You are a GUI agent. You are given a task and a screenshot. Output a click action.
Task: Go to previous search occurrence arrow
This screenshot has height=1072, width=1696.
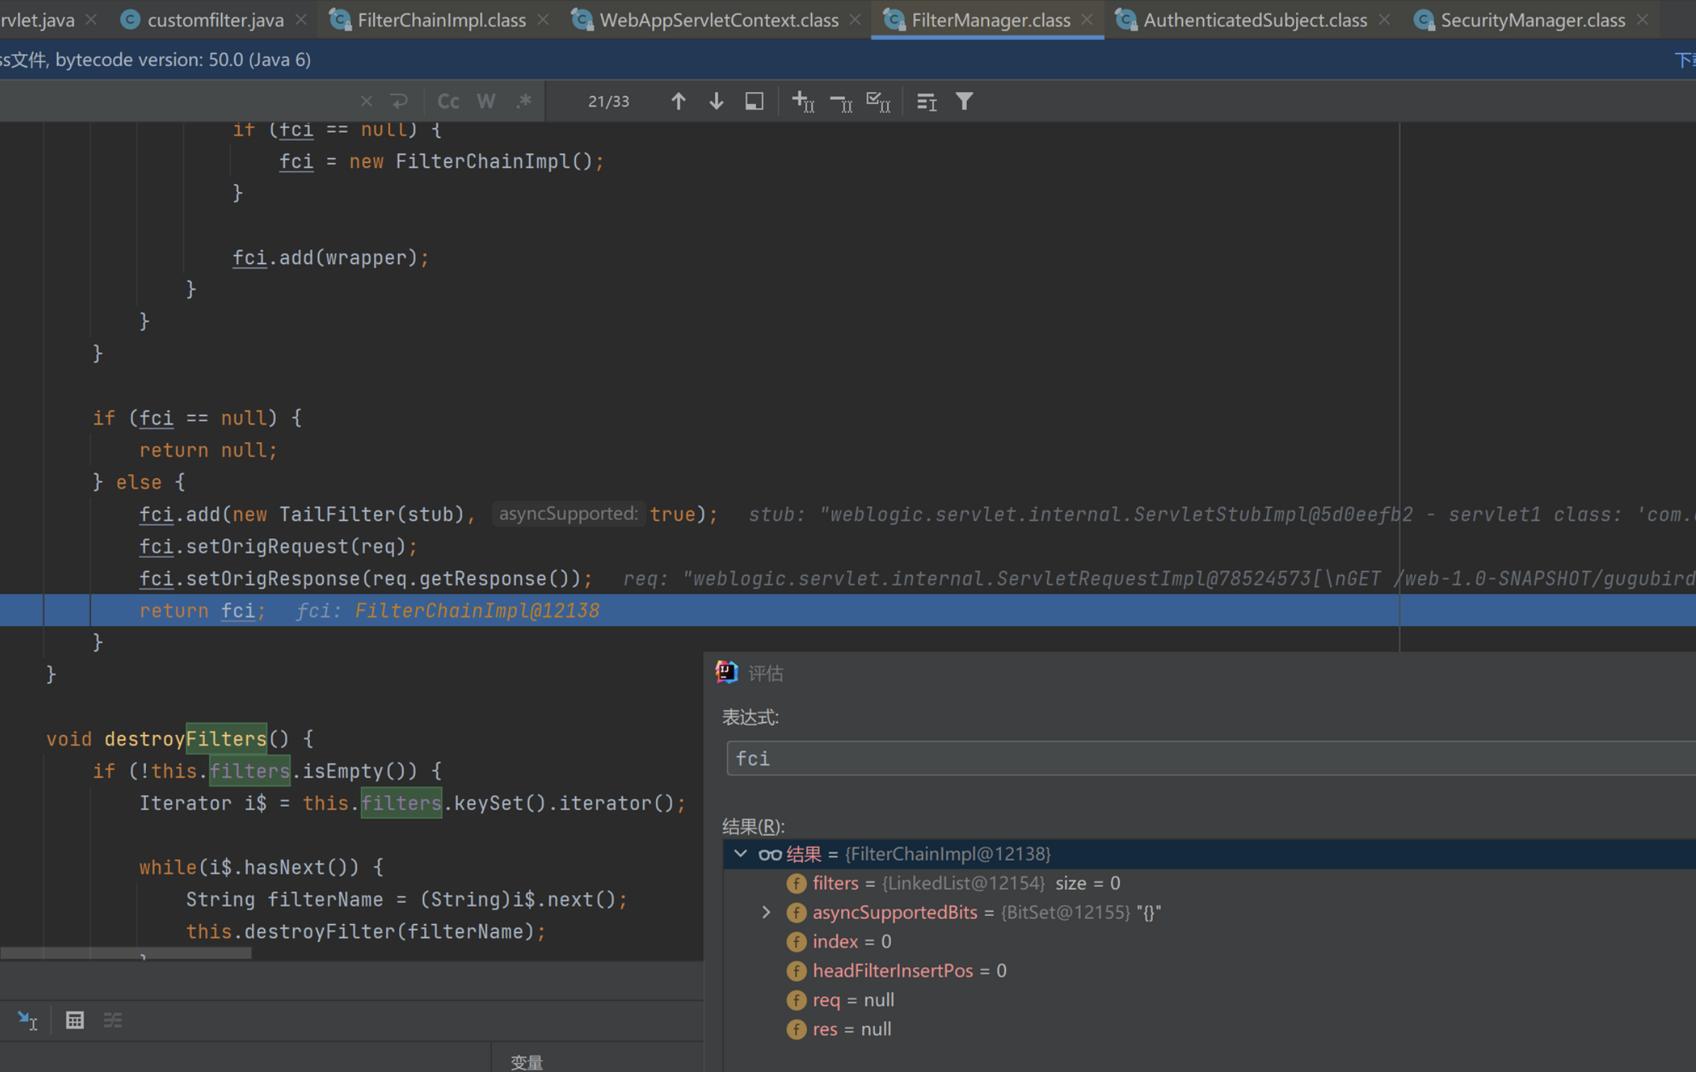(677, 101)
